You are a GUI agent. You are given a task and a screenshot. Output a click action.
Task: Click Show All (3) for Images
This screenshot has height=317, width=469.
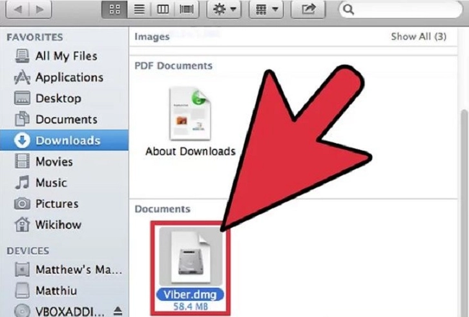(x=419, y=37)
